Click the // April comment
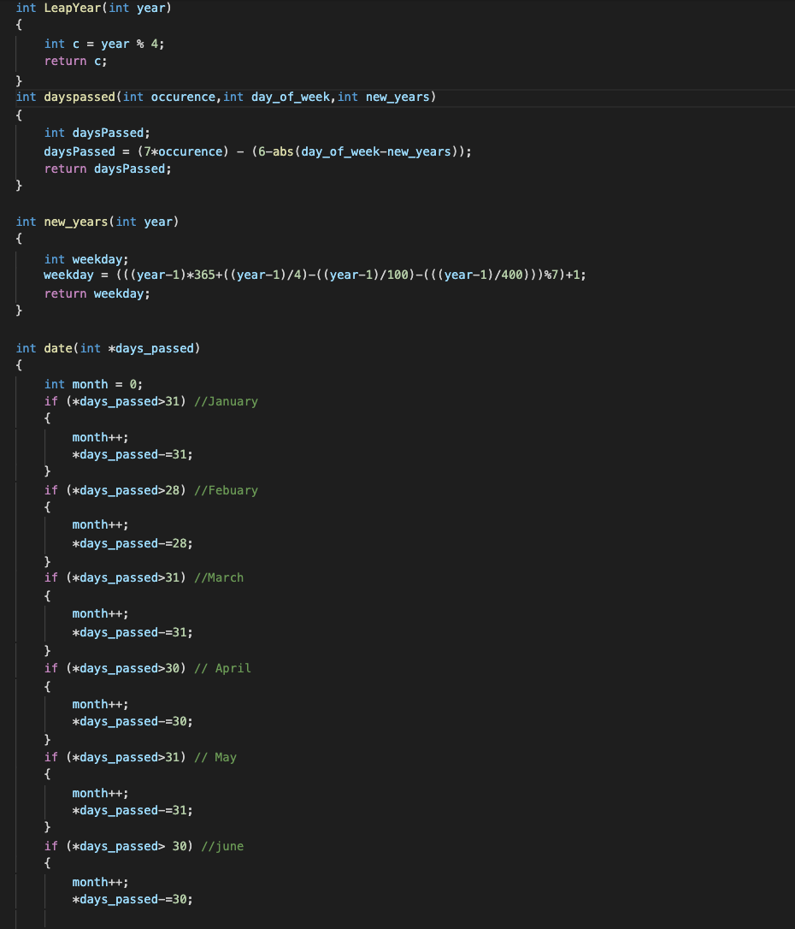The width and height of the screenshot is (795, 929). click(x=222, y=668)
